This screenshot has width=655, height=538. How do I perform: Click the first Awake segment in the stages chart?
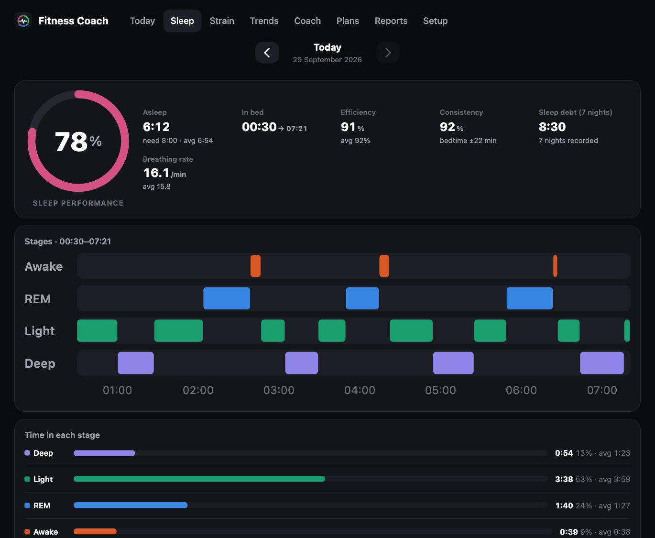tap(255, 266)
